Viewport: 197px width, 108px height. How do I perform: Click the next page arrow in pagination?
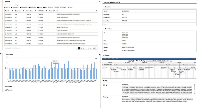[x=97, y=48]
